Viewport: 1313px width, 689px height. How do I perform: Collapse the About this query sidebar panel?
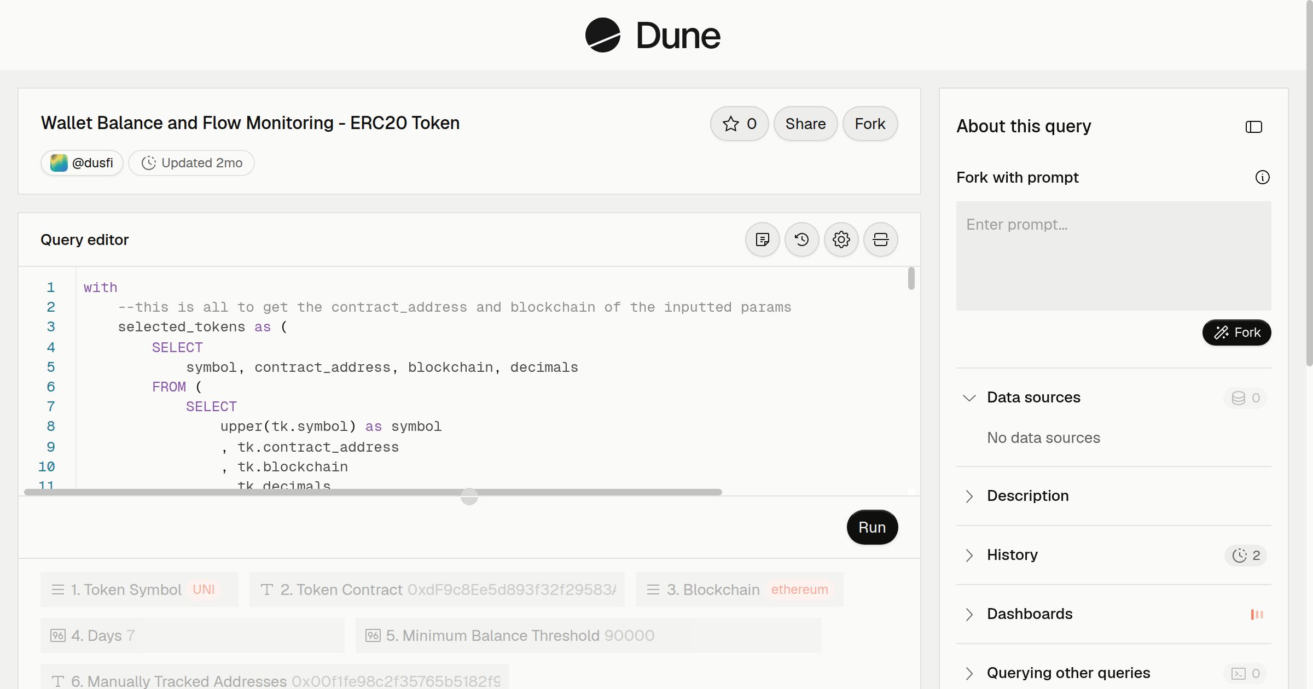[x=1254, y=127]
